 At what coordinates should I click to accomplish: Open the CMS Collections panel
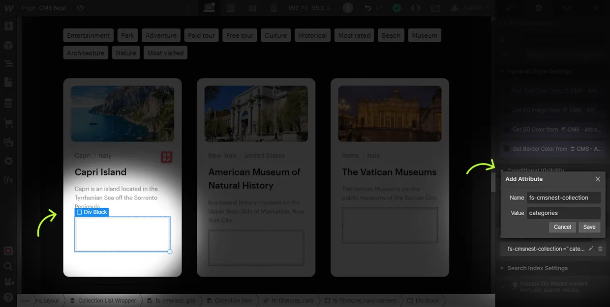coord(8,103)
